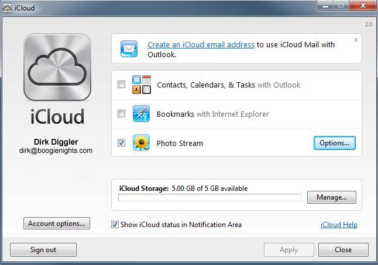Image resolution: width=378 pixels, height=265 pixels.
Task: Click the iCloud Mail envelope icon
Action: [x=129, y=49]
